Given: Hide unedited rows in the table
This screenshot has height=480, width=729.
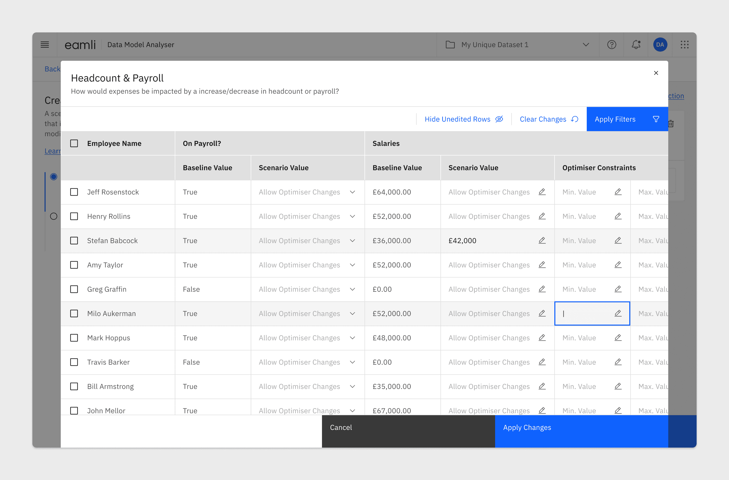Looking at the screenshot, I should (463, 119).
